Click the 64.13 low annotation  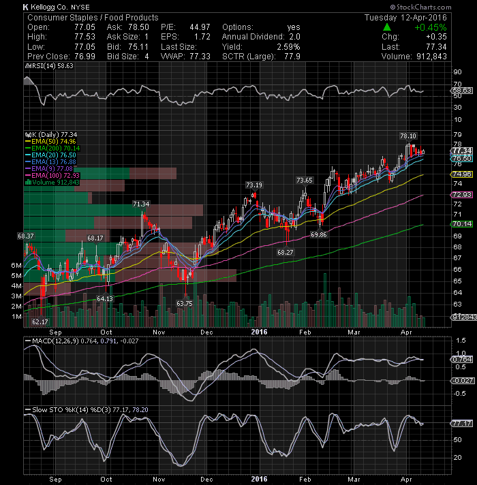click(105, 298)
